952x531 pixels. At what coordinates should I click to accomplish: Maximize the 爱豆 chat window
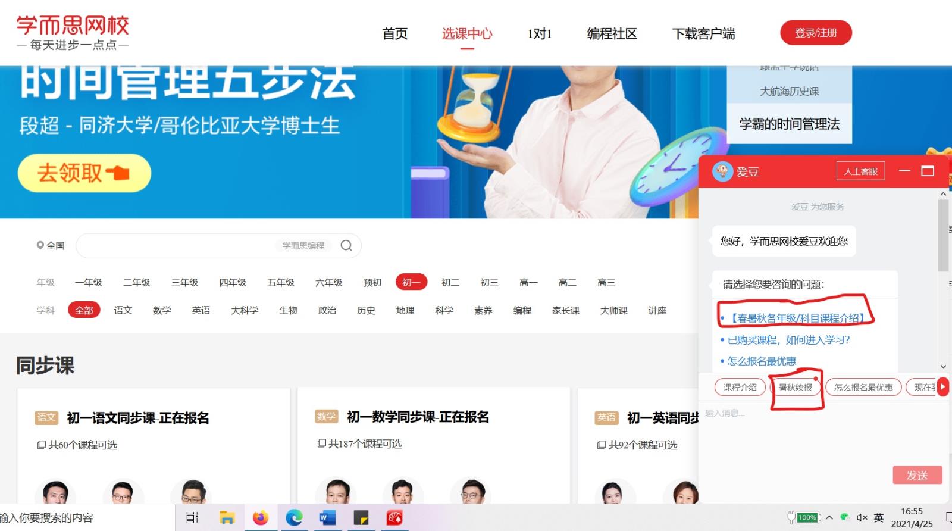(x=928, y=171)
